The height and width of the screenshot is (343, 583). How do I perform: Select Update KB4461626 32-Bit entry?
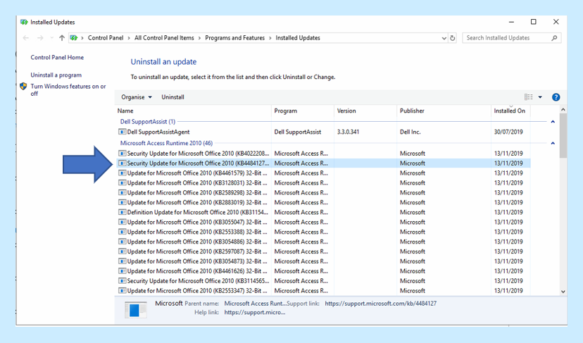coord(323,271)
